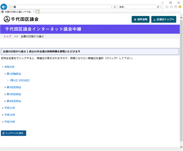Click the 第2回定例会 link

tap(14, 87)
